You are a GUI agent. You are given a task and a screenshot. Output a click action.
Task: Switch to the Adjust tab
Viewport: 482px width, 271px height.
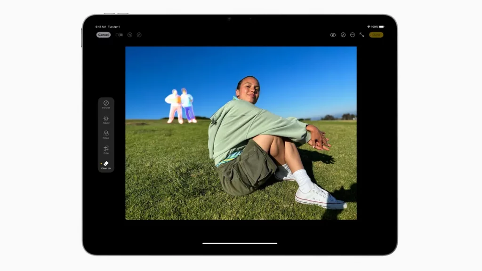106,120
